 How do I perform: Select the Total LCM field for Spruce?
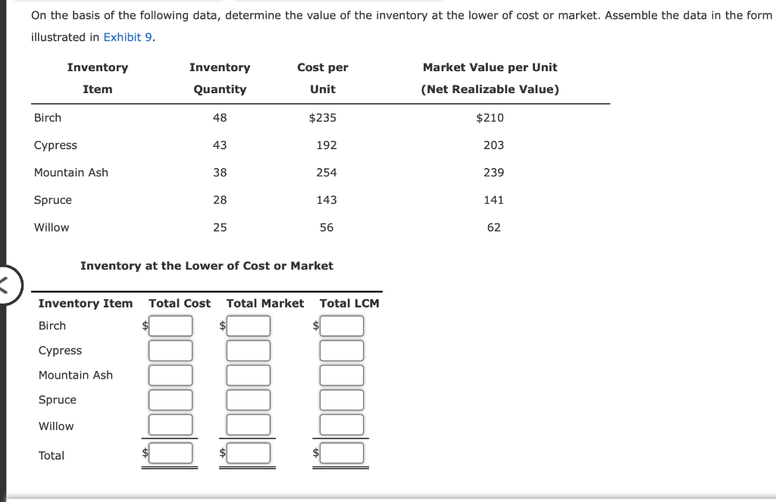pos(342,400)
